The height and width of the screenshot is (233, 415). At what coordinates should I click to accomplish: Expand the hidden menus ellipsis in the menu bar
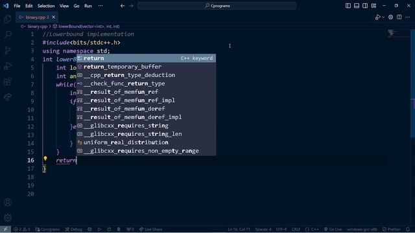coord(101,6)
